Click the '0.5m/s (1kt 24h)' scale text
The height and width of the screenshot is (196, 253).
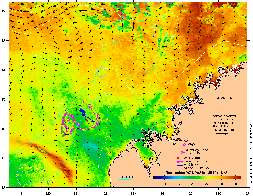[224, 130]
